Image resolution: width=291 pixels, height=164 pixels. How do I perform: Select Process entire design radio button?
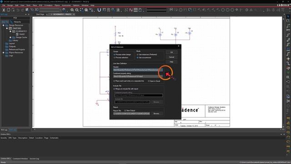[x=114, y=55]
